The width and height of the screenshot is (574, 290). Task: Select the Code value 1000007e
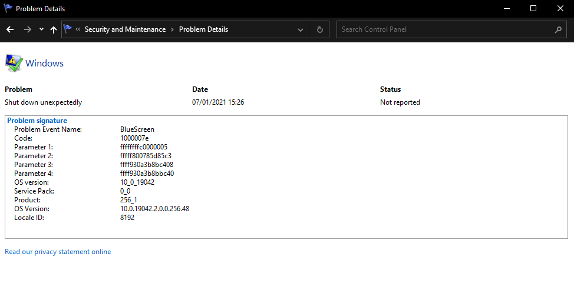point(134,138)
